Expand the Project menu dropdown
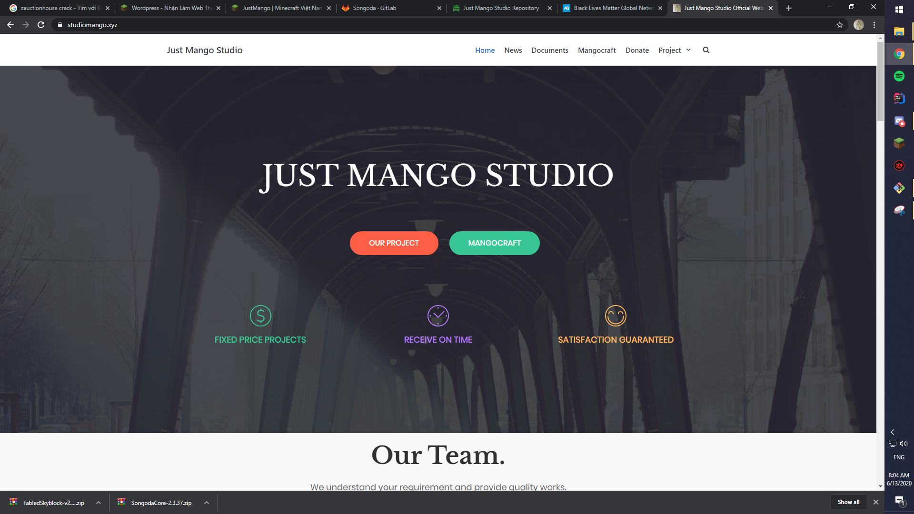Viewport: 914px width, 514px height. pyautogui.click(x=675, y=50)
